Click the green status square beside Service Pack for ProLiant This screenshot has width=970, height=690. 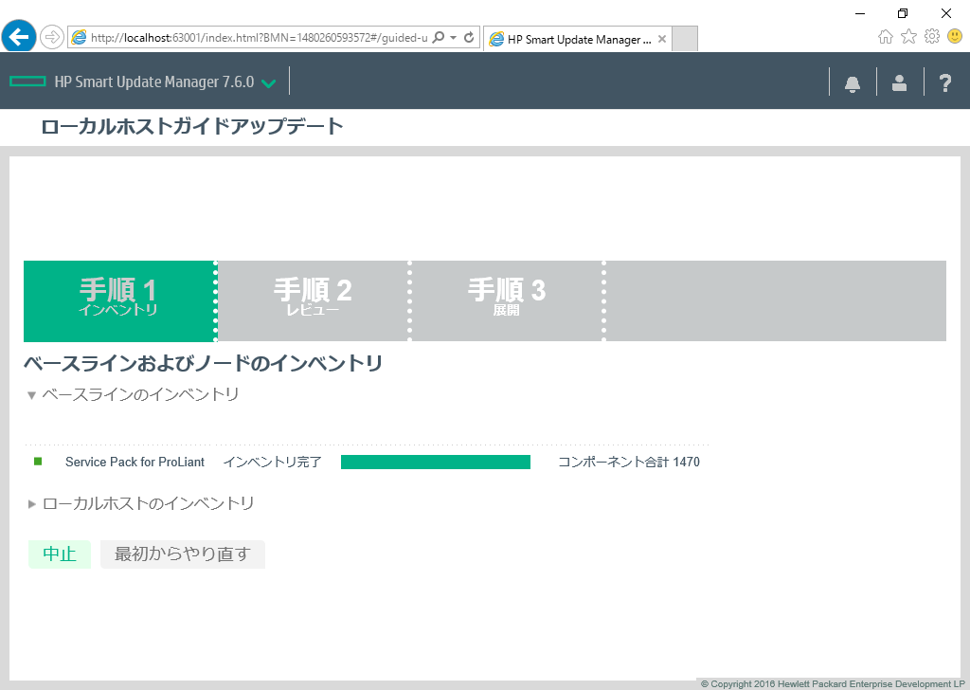pyautogui.click(x=38, y=462)
